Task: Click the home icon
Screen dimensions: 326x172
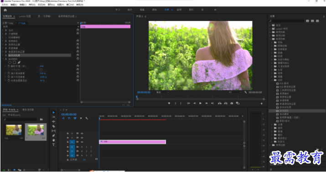Action: pos(5,10)
